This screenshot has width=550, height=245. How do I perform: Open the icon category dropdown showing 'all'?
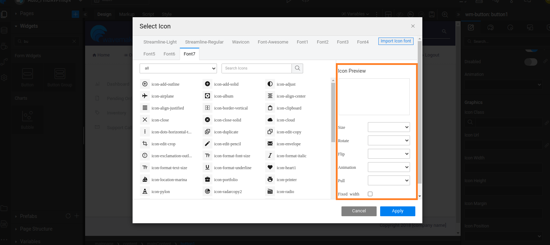pyautogui.click(x=178, y=68)
